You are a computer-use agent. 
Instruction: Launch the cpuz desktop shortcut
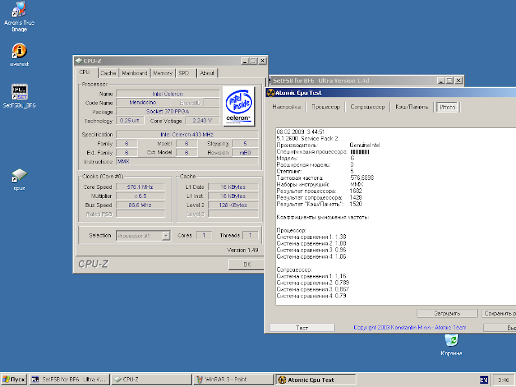click(x=19, y=179)
